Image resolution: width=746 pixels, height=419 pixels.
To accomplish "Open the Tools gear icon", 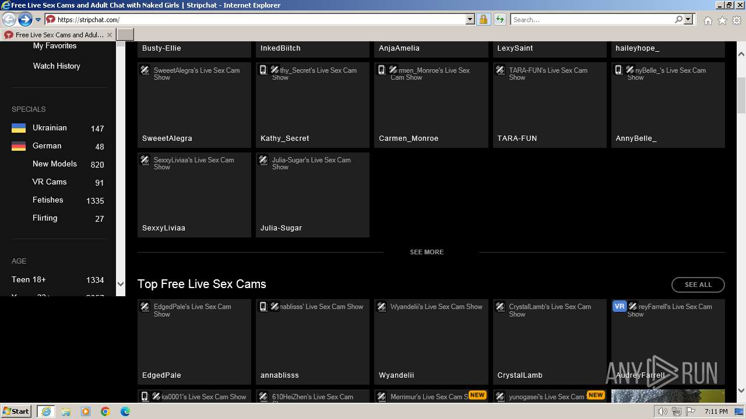I will pos(736,20).
